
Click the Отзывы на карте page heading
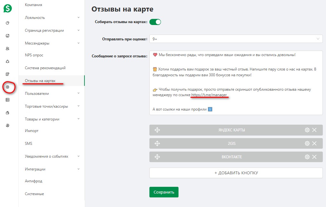pos(122,9)
